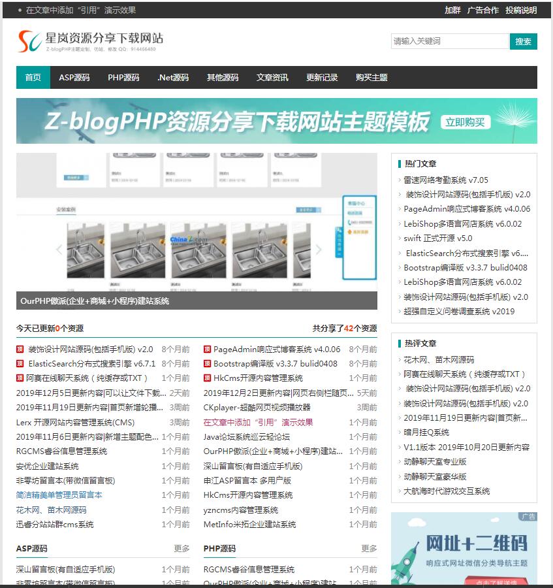
Task: Click the 星岚资源分享下载网站 site logo
Action: click(x=91, y=41)
